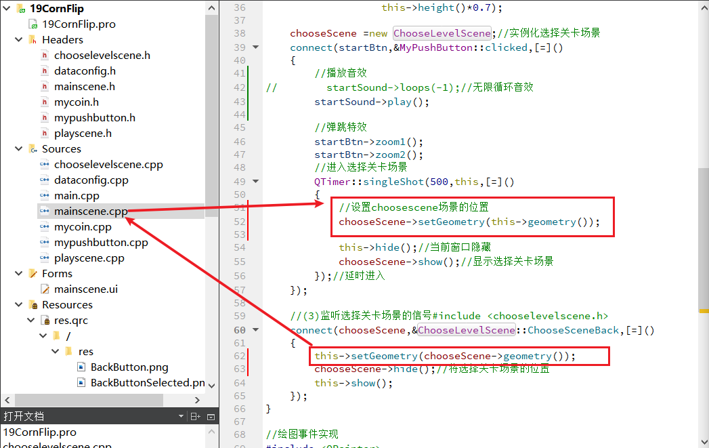Select BackButtonSelected.png resource
The height and width of the screenshot is (448, 709).
coord(148,383)
